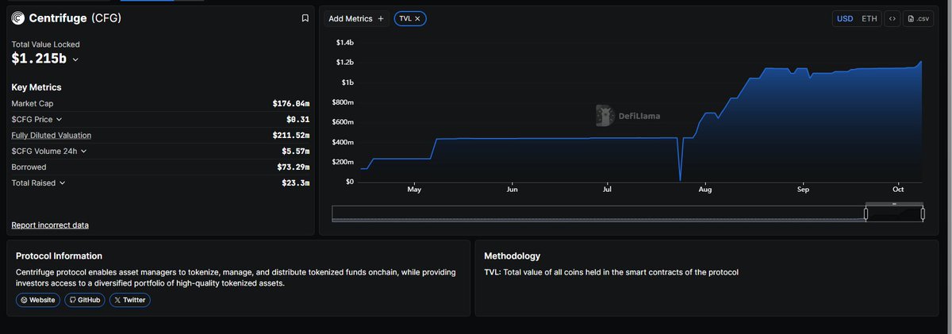952x334 pixels.
Task: Click the Market Cap value $176.04m
Action: pos(291,104)
